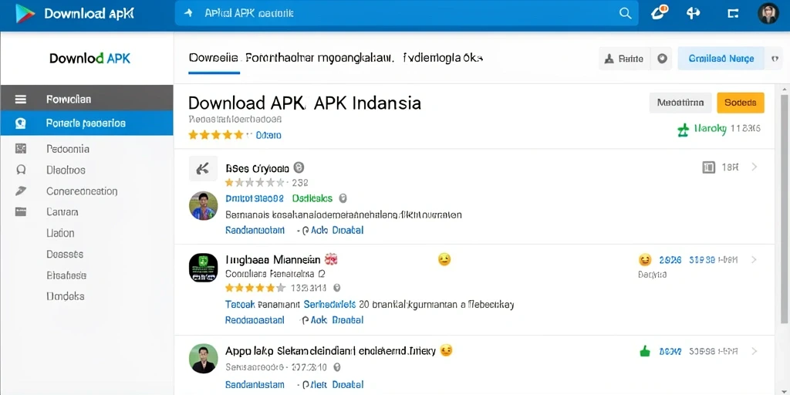Click the Otlero link beside the stars
The image size is (790, 395).
pyautogui.click(x=268, y=135)
